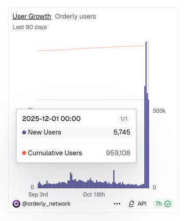Click the Orderly users subtitle
Viewport: 187px width, 221px height.
pos(75,16)
